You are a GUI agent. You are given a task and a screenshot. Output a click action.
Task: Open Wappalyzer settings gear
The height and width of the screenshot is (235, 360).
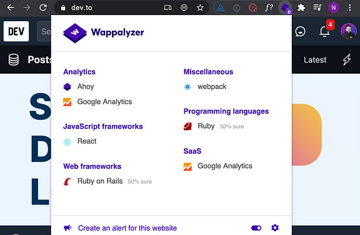pos(275,227)
